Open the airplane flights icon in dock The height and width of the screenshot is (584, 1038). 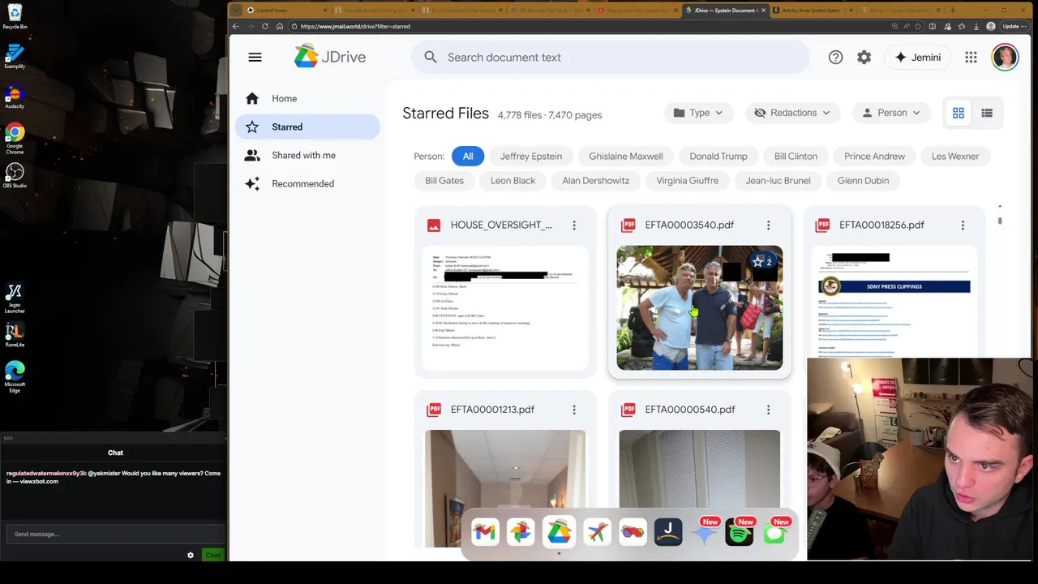coord(597,532)
